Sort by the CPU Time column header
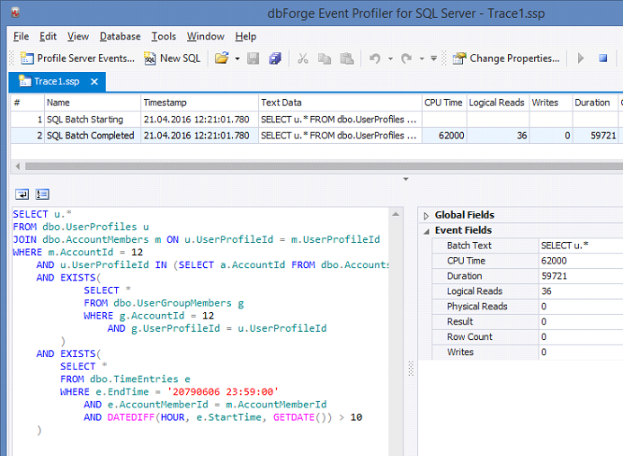 tap(444, 103)
